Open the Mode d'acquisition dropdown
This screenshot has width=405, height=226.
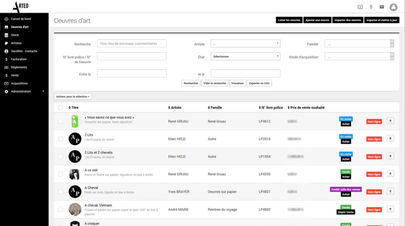(x=359, y=56)
